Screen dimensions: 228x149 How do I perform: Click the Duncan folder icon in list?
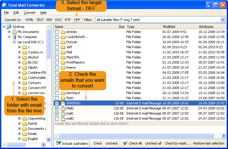point(63,42)
